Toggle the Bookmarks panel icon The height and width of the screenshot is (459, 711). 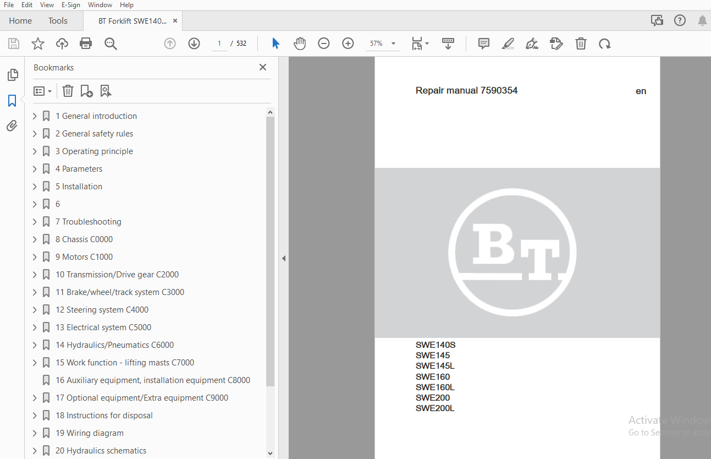coord(12,101)
